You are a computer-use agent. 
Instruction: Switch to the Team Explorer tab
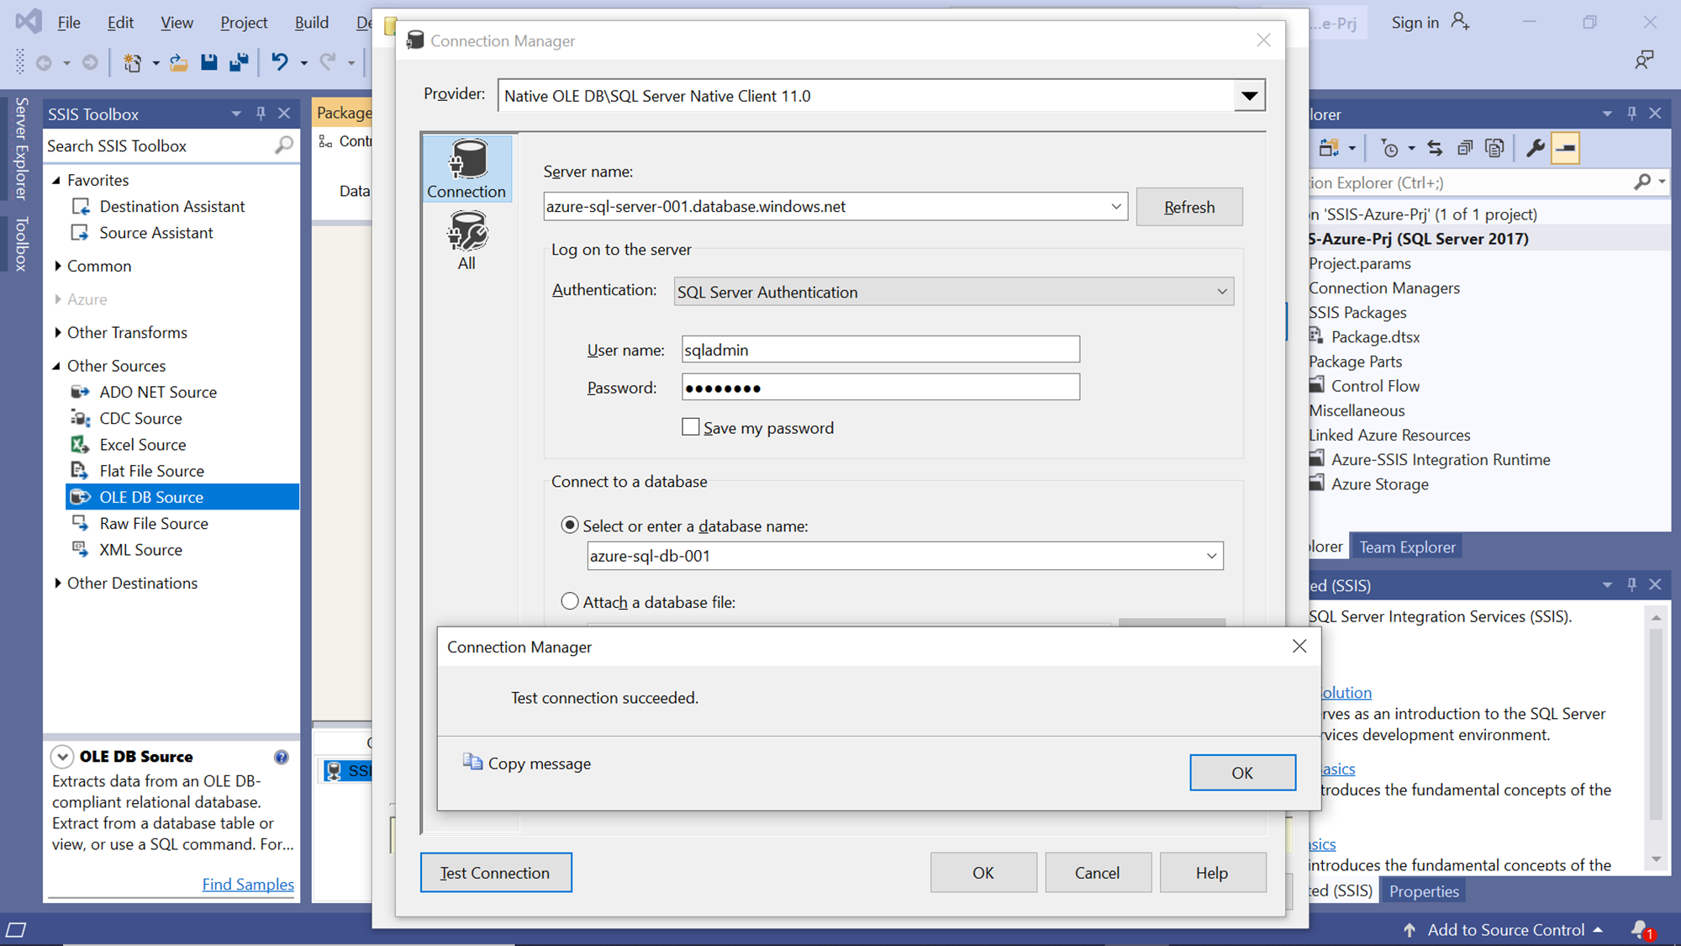click(x=1406, y=547)
